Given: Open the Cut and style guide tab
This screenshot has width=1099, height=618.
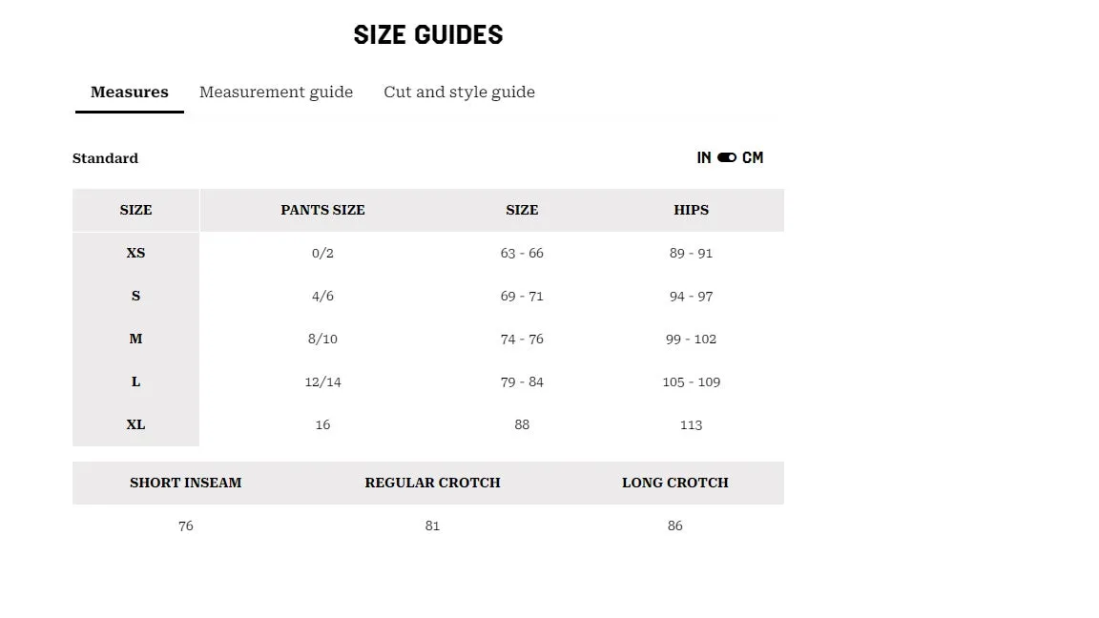Looking at the screenshot, I should [x=459, y=92].
